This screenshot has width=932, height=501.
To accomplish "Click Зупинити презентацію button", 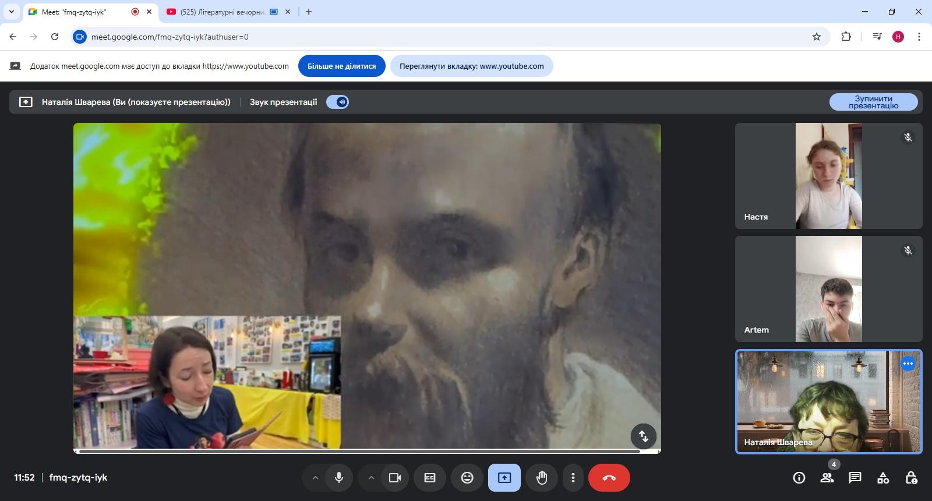I will tap(874, 102).
